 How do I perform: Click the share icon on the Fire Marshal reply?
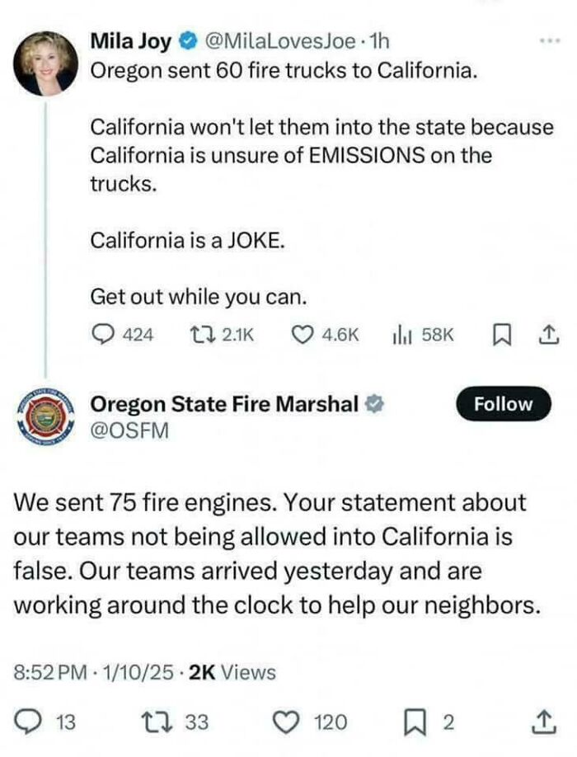click(543, 719)
